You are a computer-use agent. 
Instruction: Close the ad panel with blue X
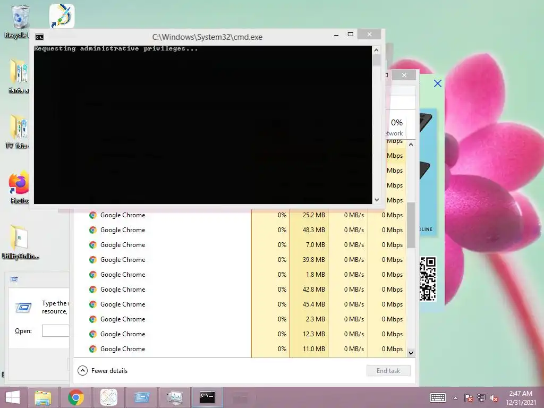point(438,83)
